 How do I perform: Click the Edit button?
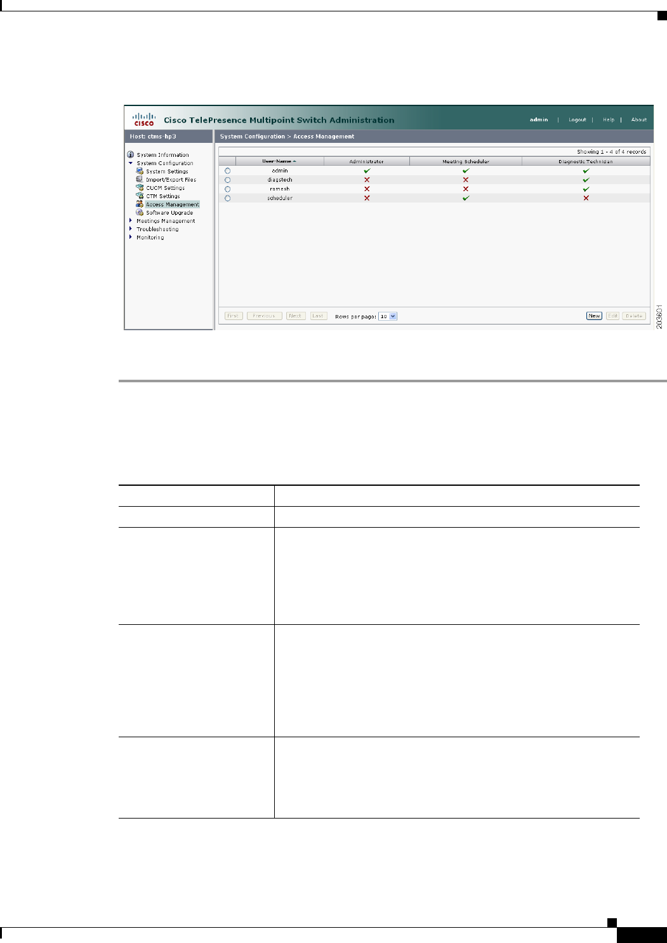click(612, 316)
